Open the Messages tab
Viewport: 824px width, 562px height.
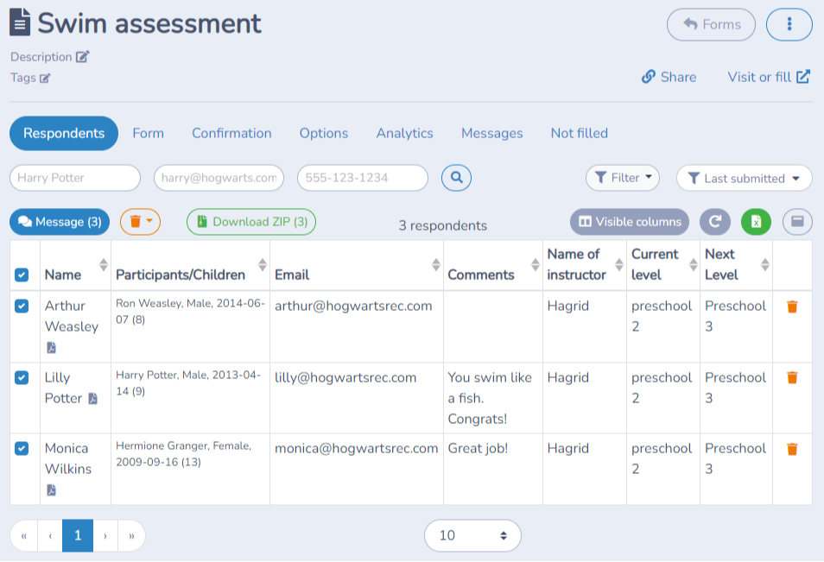coord(491,133)
